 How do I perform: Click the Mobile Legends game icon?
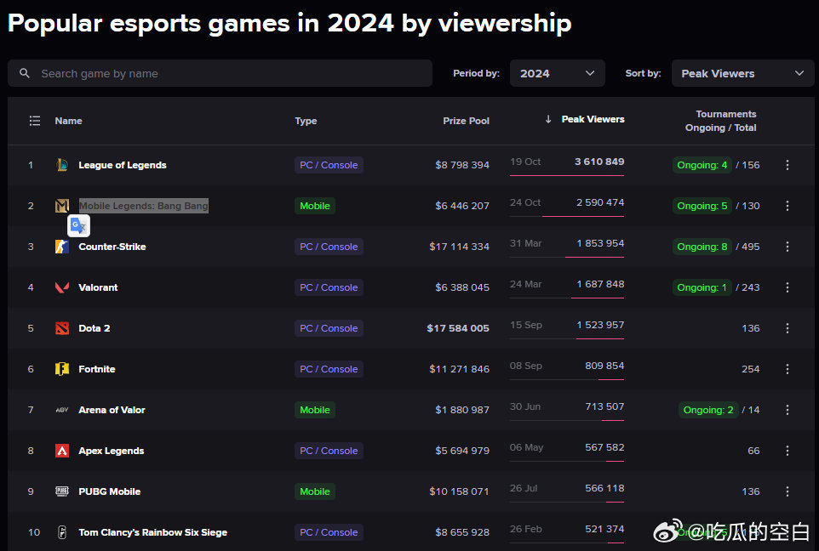pos(62,206)
